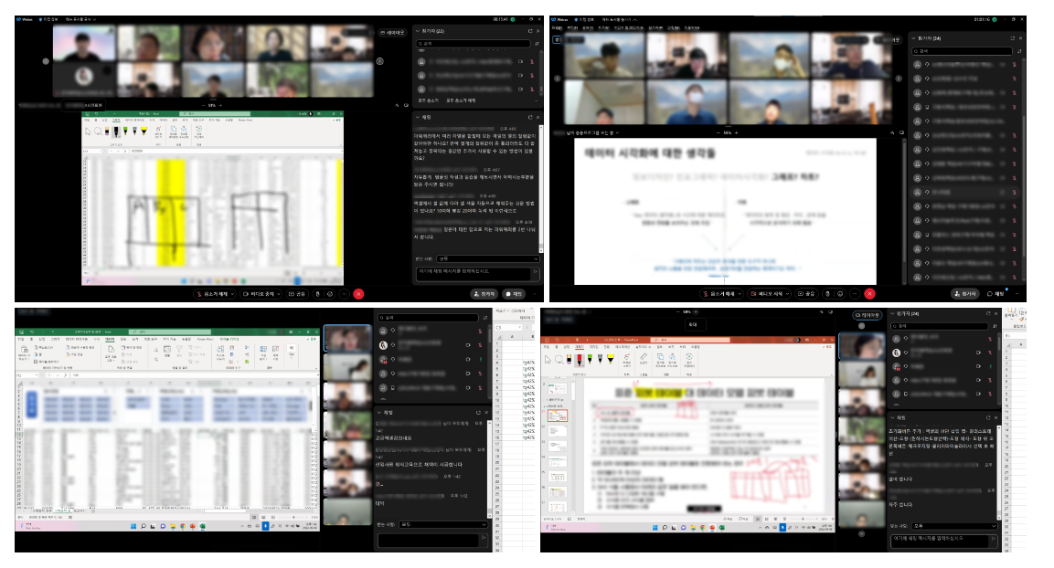
Task: Click the ink replay icon in shared Excel
Action: point(199,132)
